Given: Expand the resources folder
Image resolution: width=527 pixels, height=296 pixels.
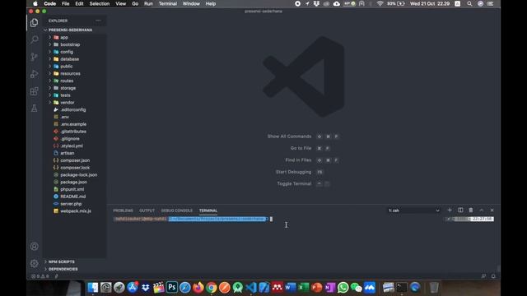Looking at the screenshot, I should [x=70, y=73].
